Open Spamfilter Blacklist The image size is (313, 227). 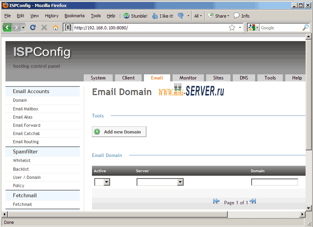coord(21,169)
